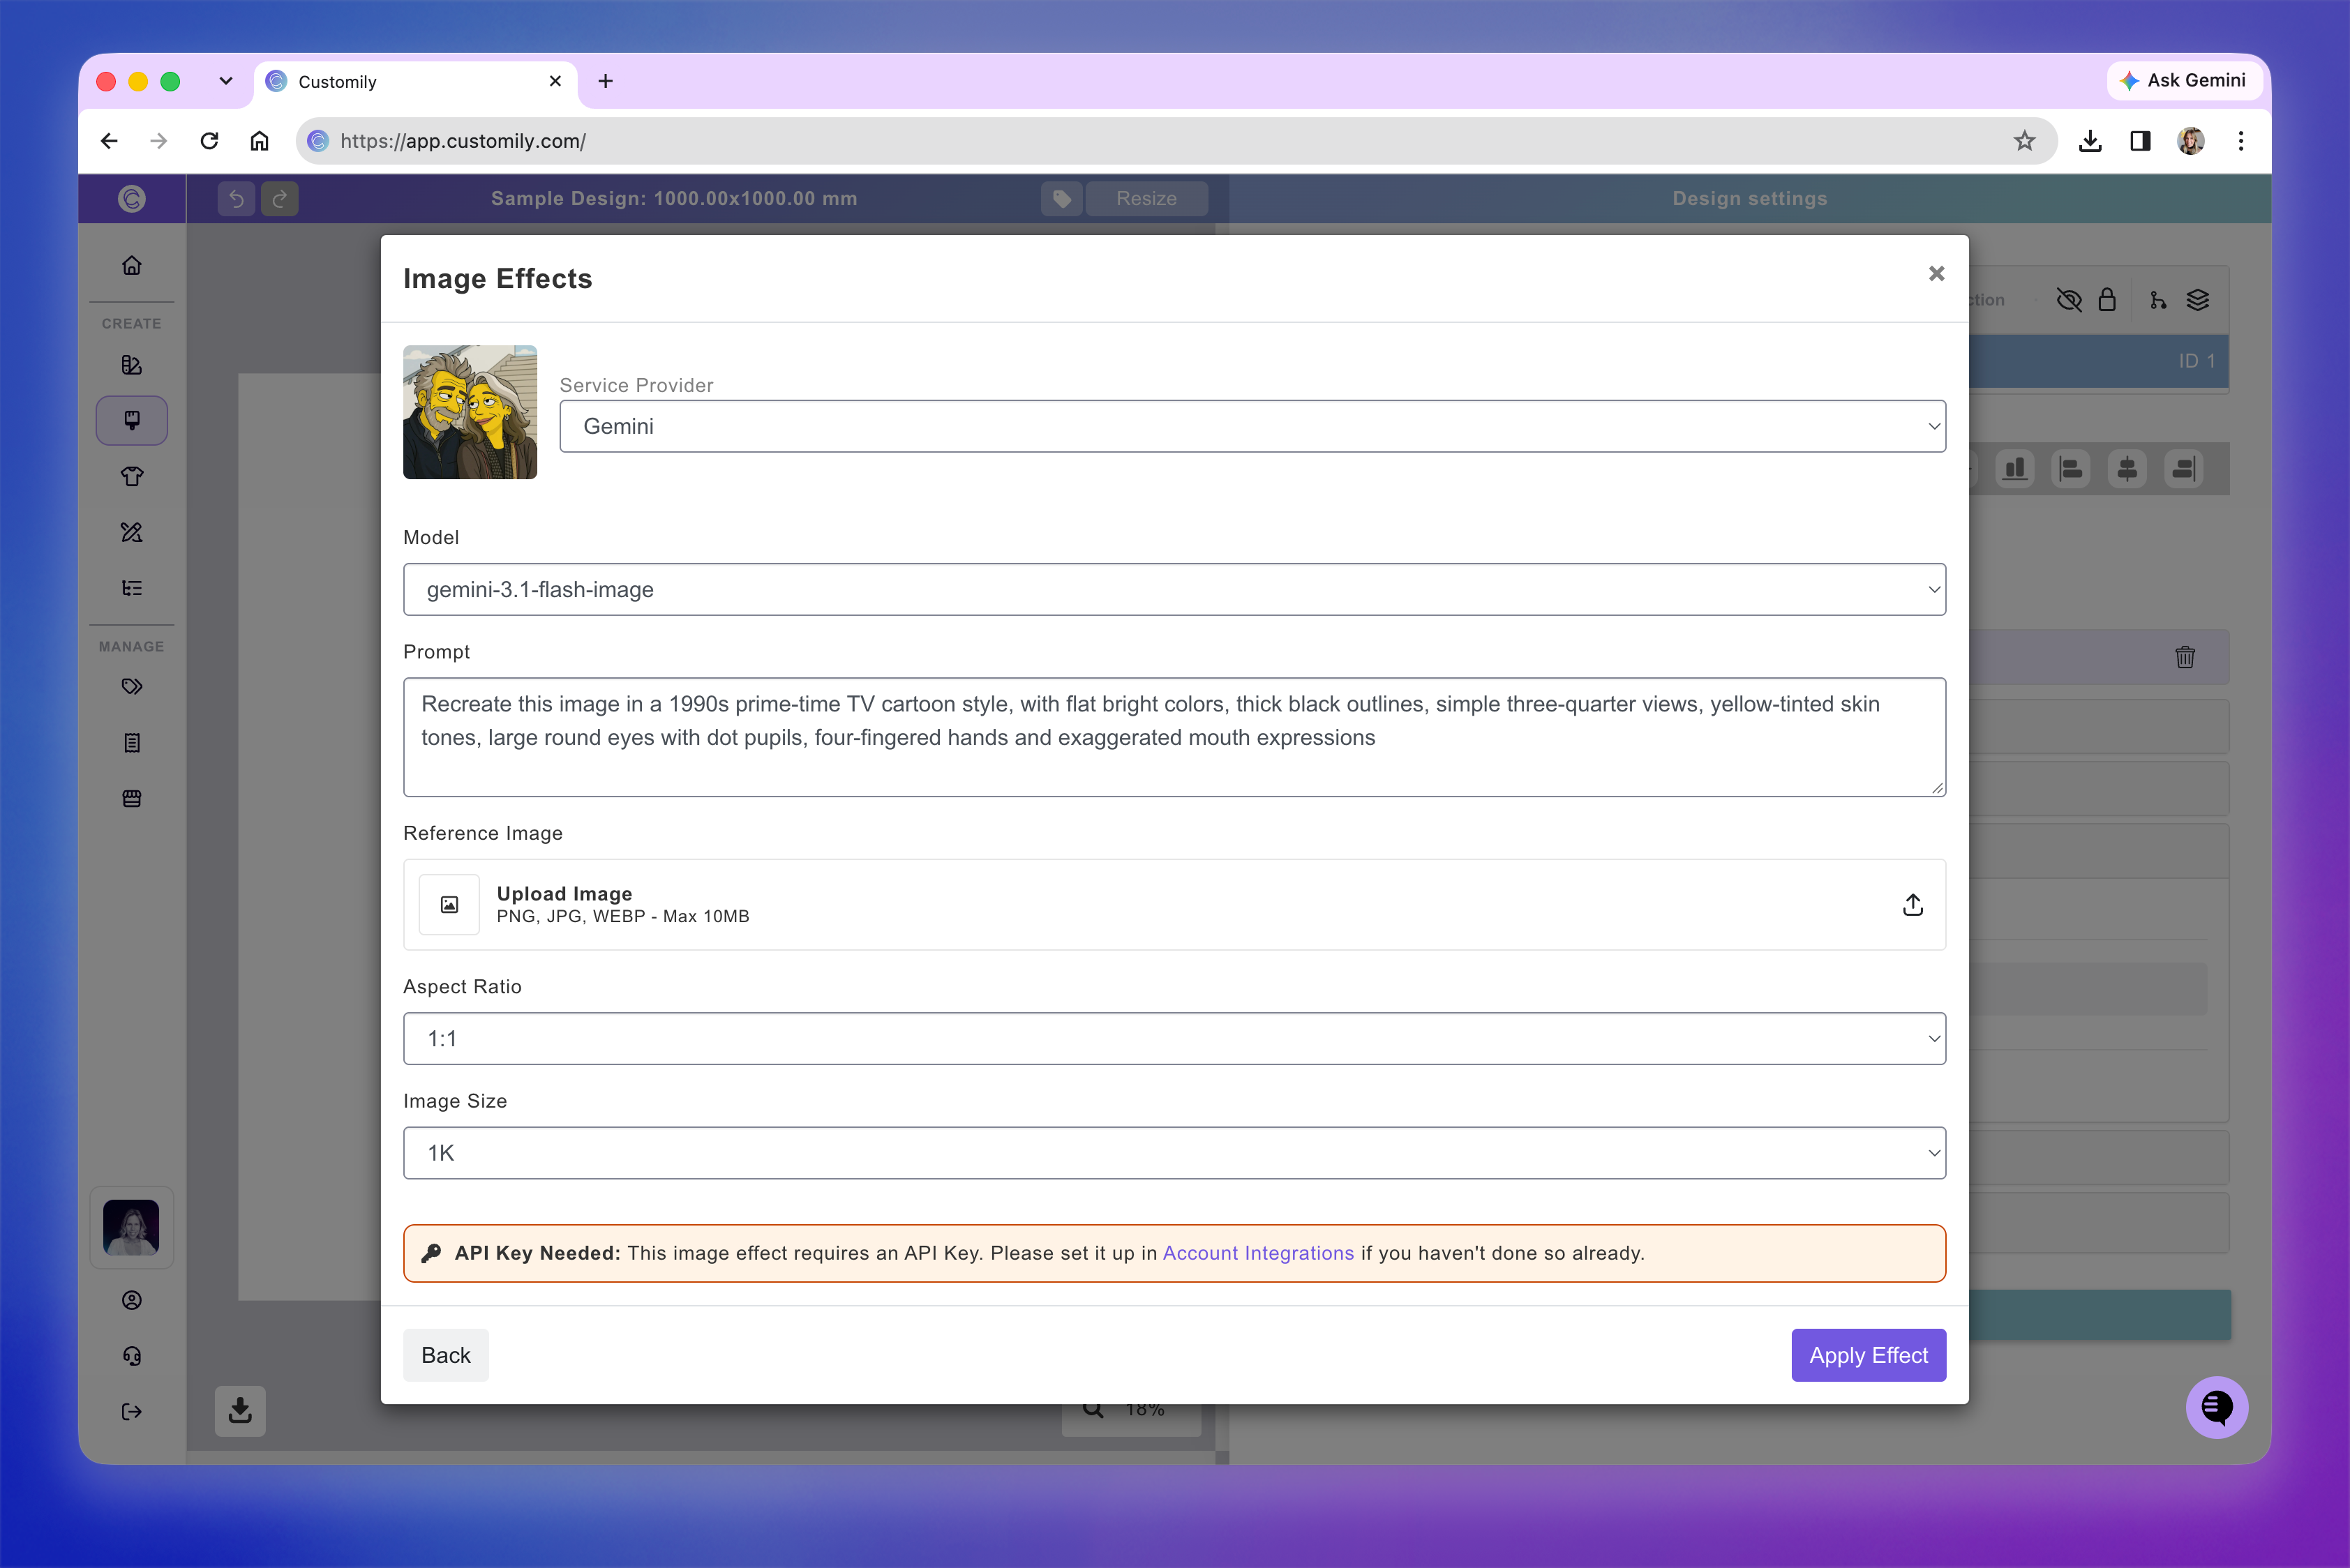The width and height of the screenshot is (2350, 1568).
Task: Open the layers stack icon
Action: click(2198, 300)
